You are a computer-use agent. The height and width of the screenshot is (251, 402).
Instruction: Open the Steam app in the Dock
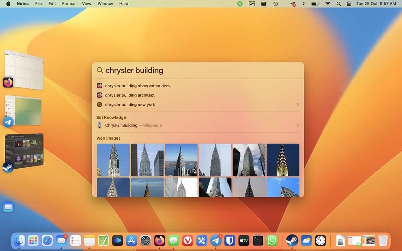coord(292,240)
